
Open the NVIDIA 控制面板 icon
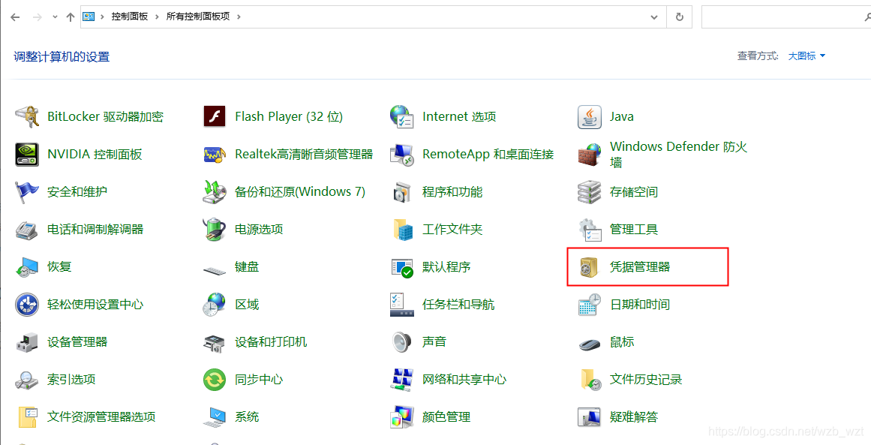(27, 155)
